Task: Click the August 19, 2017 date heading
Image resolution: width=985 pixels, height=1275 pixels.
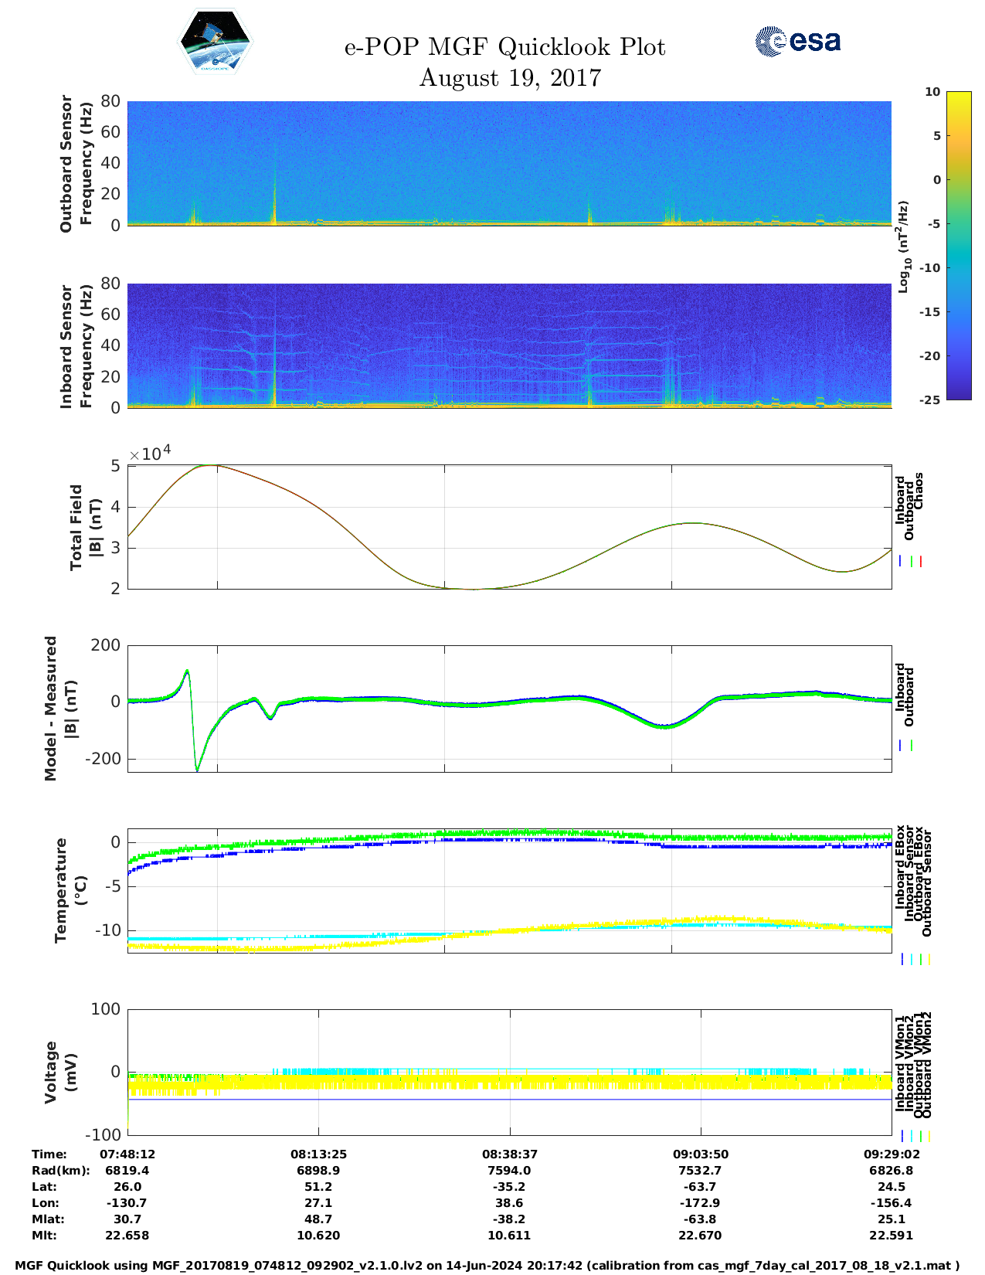Action: pyautogui.click(x=510, y=78)
